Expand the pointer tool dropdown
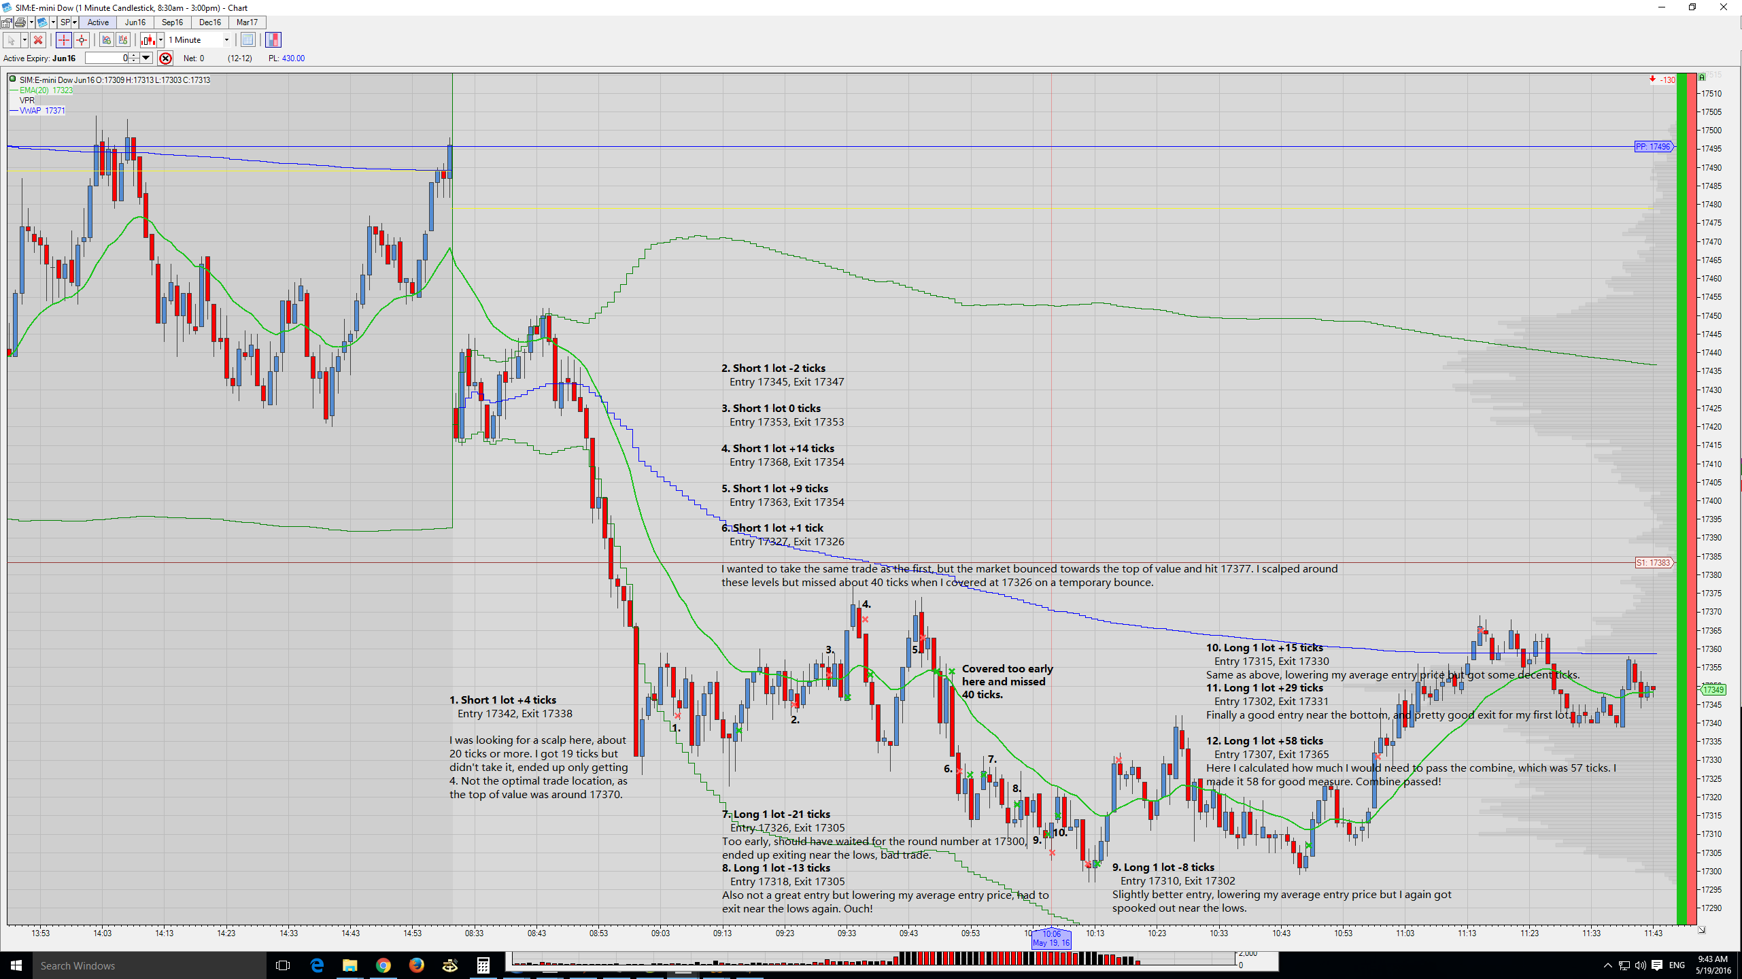 pos(24,40)
